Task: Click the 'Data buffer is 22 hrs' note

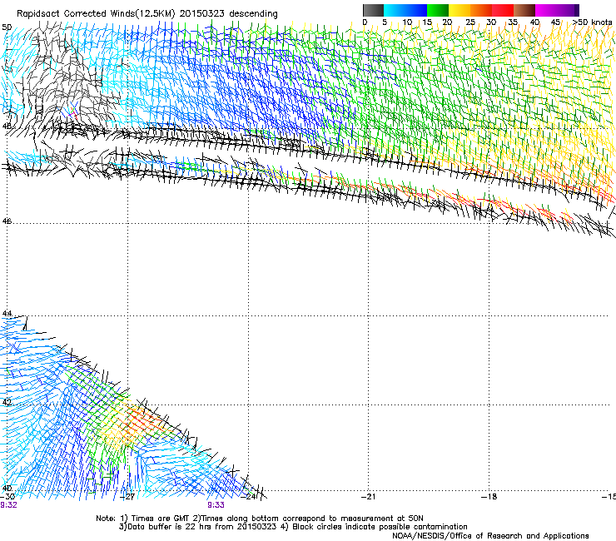Action: tap(293, 527)
